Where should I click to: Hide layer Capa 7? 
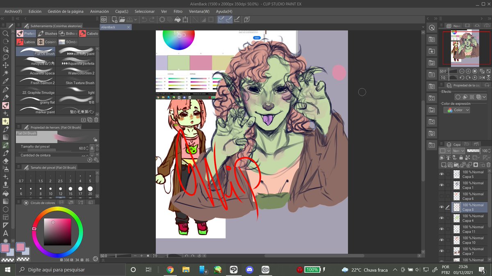[x=442, y=251]
